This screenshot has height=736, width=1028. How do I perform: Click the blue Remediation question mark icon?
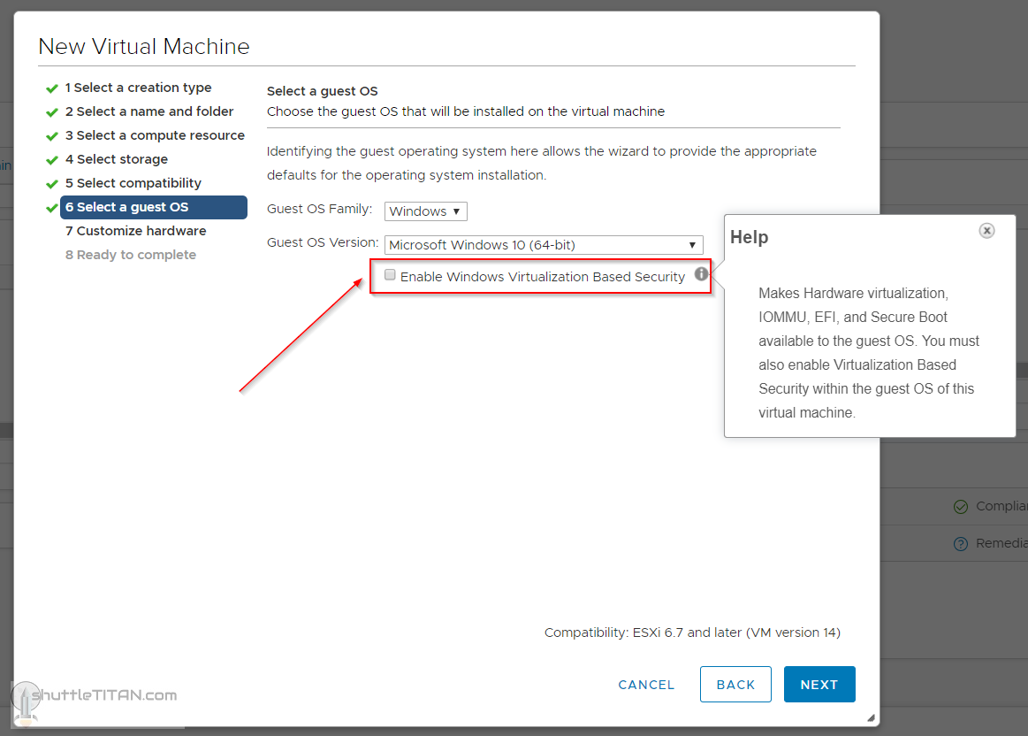click(x=961, y=544)
